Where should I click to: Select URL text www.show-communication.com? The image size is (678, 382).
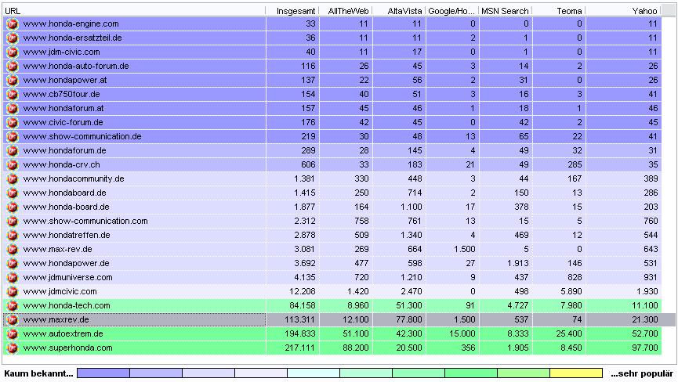pos(85,222)
